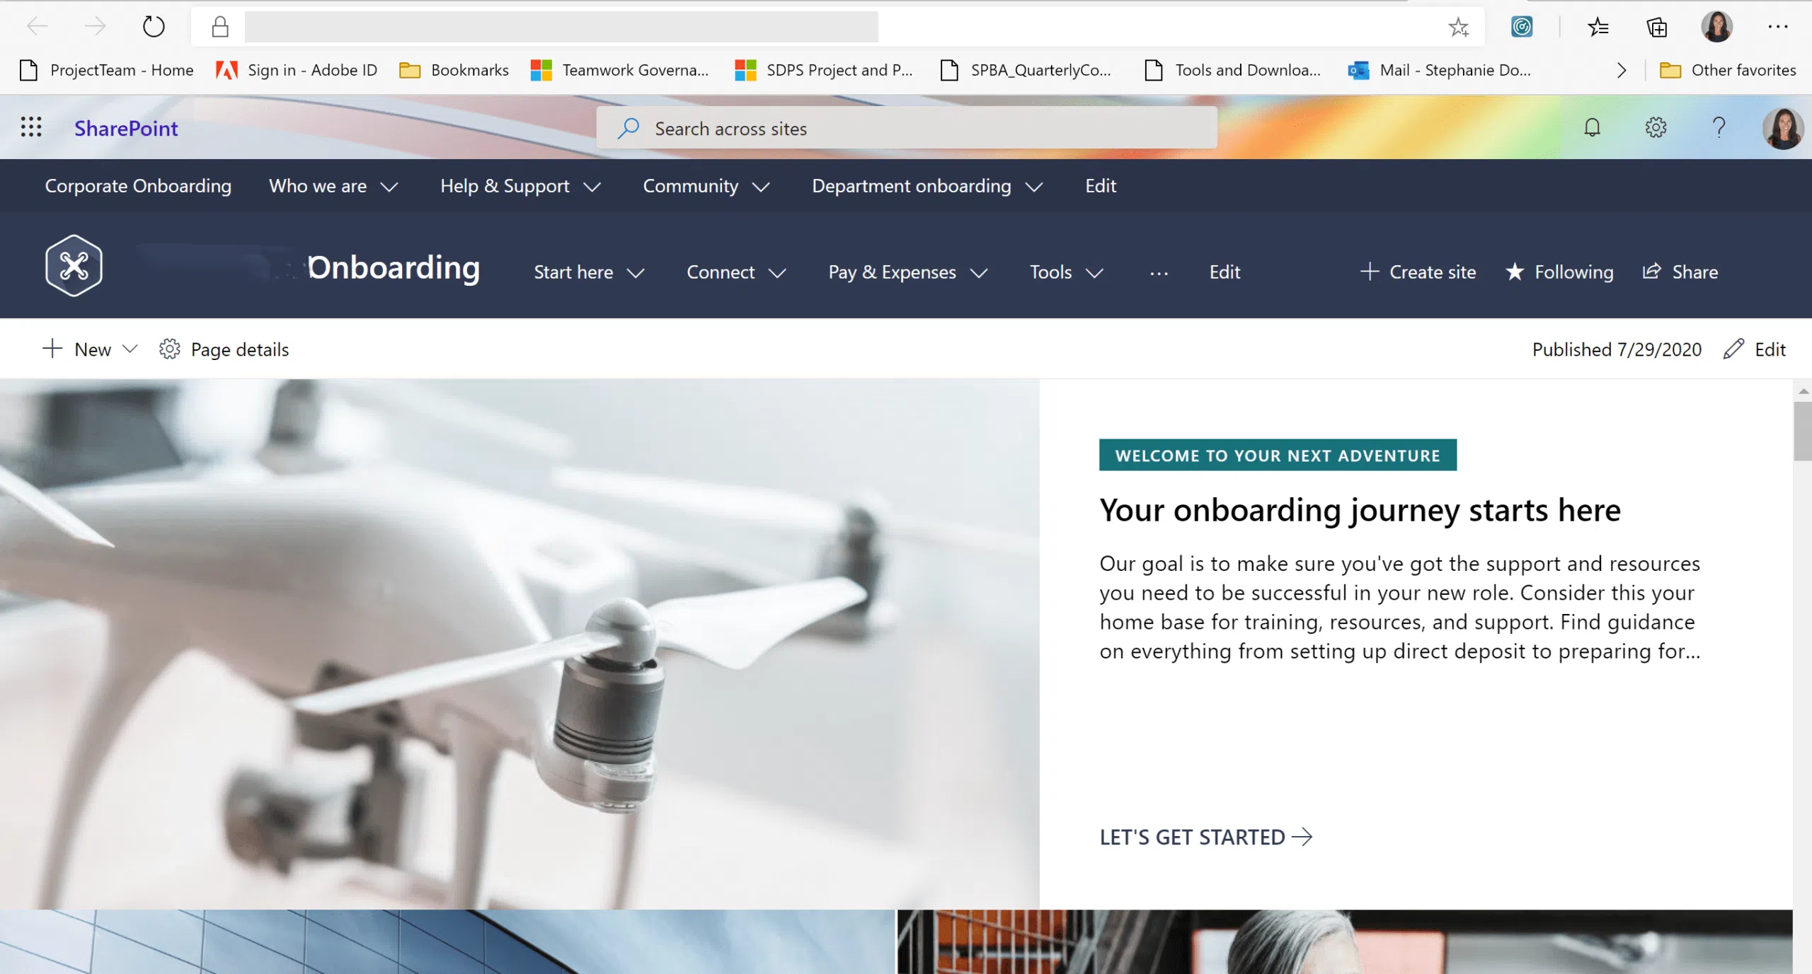Click the Following star icon
Screen dimensions: 1812x974
point(1515,272)
